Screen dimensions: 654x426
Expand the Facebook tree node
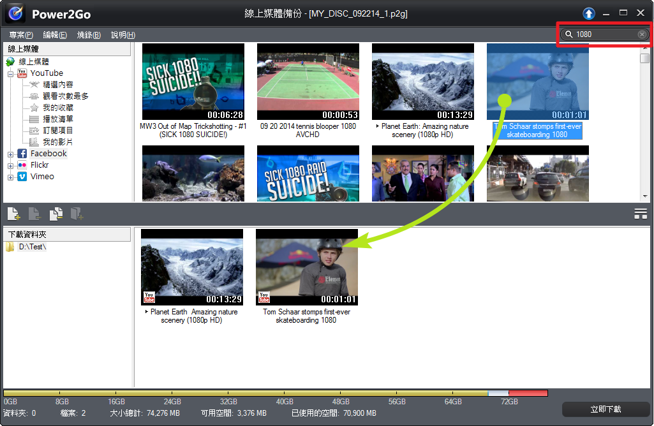11,154
